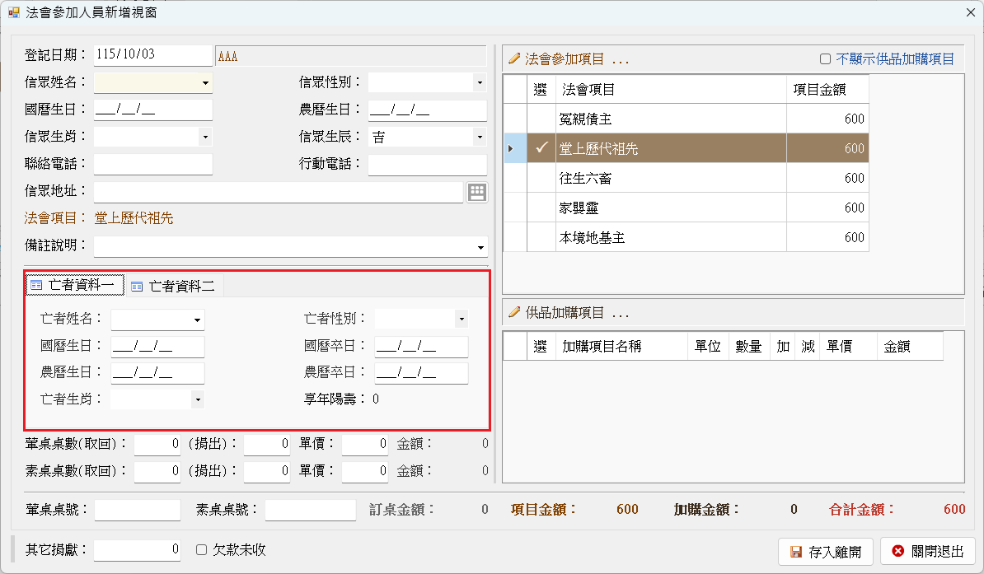
Task: Expand the 亡者生肖 dropdown
Action: pos(198,399)
